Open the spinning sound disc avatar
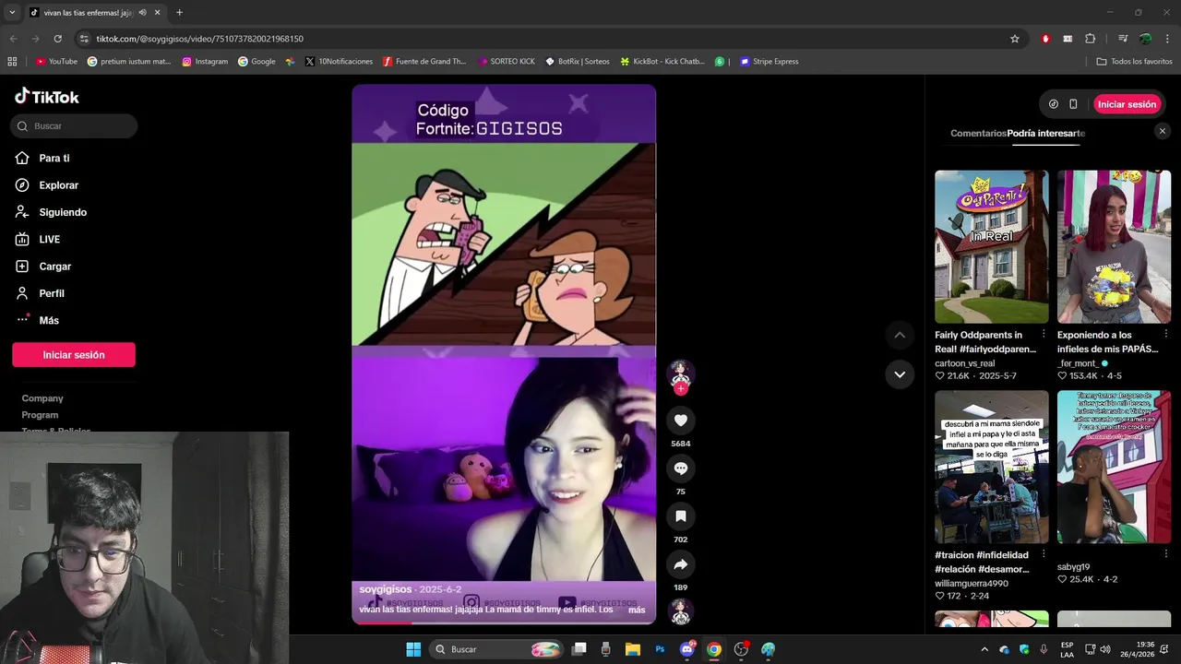 681,611
